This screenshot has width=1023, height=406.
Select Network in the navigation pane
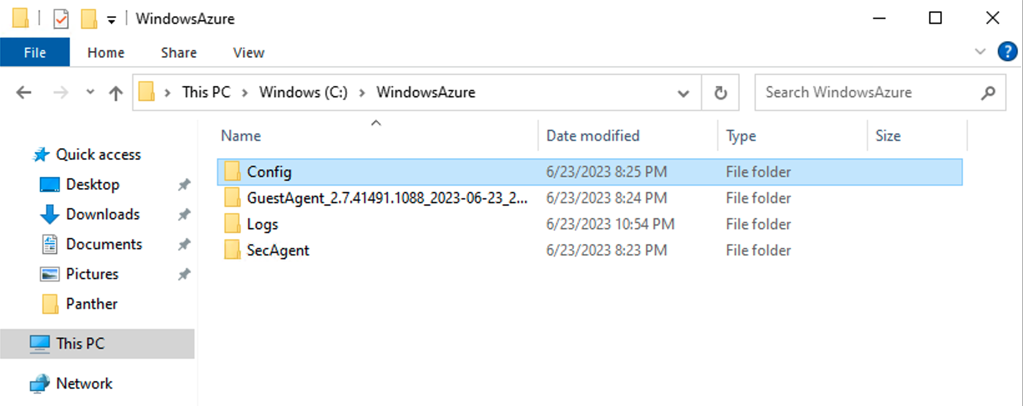[x=84, y=384]
